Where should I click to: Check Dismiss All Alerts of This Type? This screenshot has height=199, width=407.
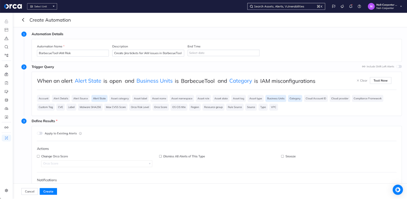pos(160,156)
